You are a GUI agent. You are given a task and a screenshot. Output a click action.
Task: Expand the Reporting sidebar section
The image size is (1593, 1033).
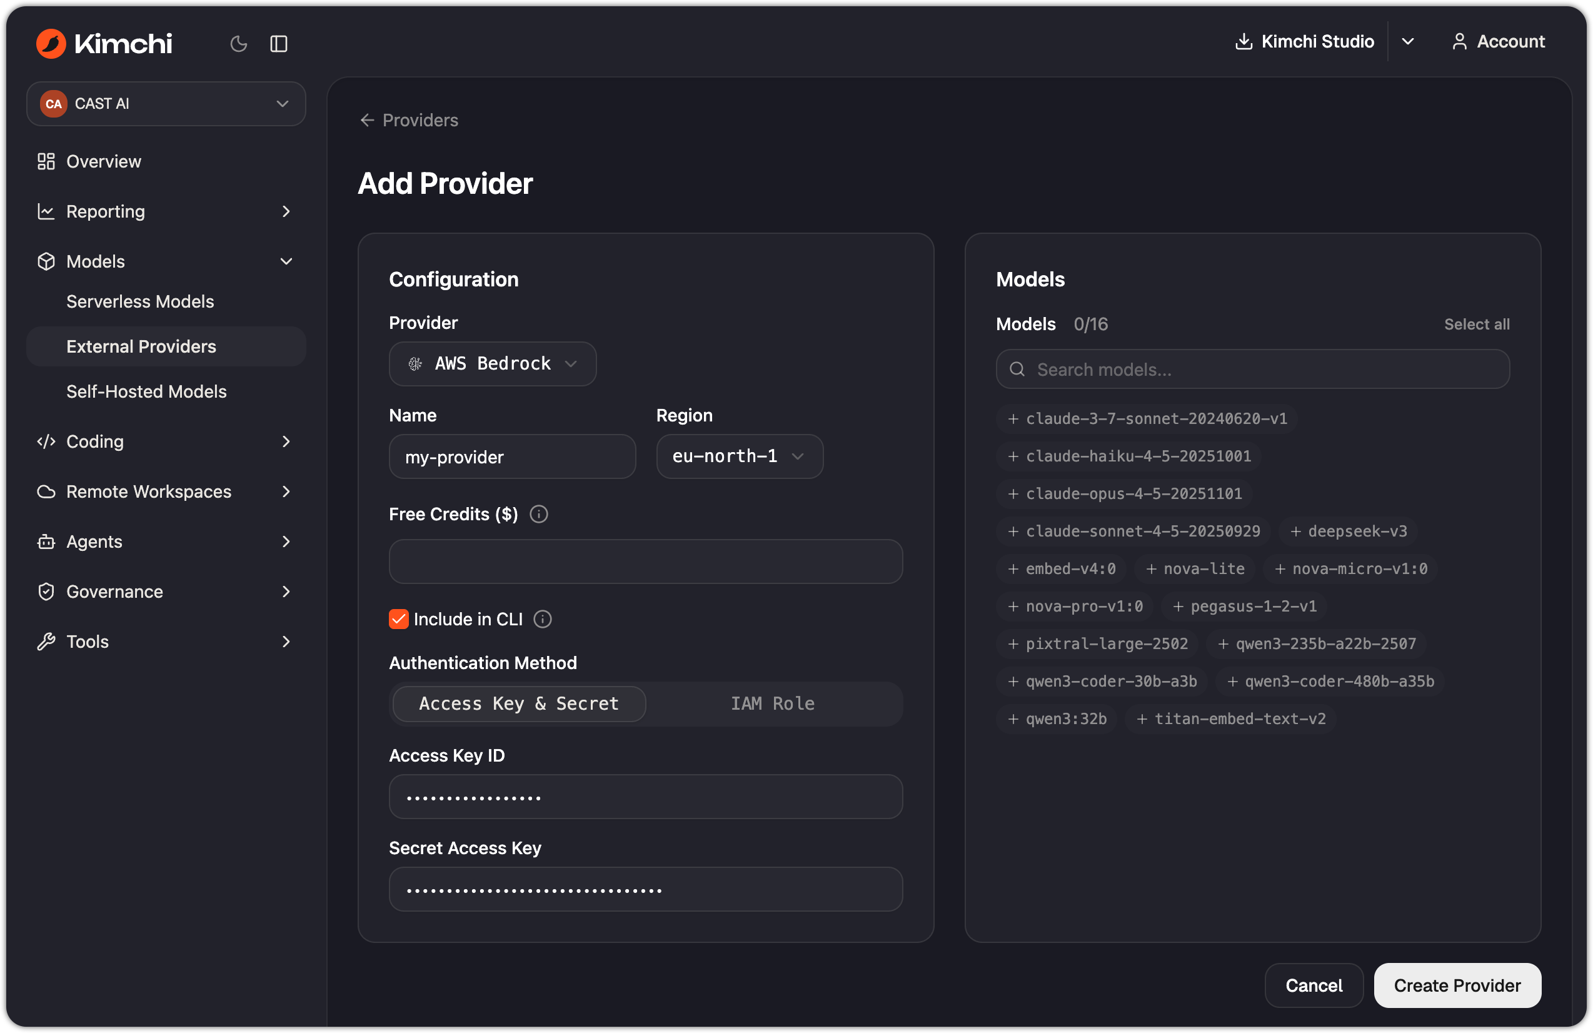coord(286,211)
